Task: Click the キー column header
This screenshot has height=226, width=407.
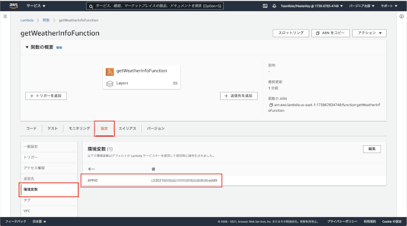Action: click(x=91, y=169)
